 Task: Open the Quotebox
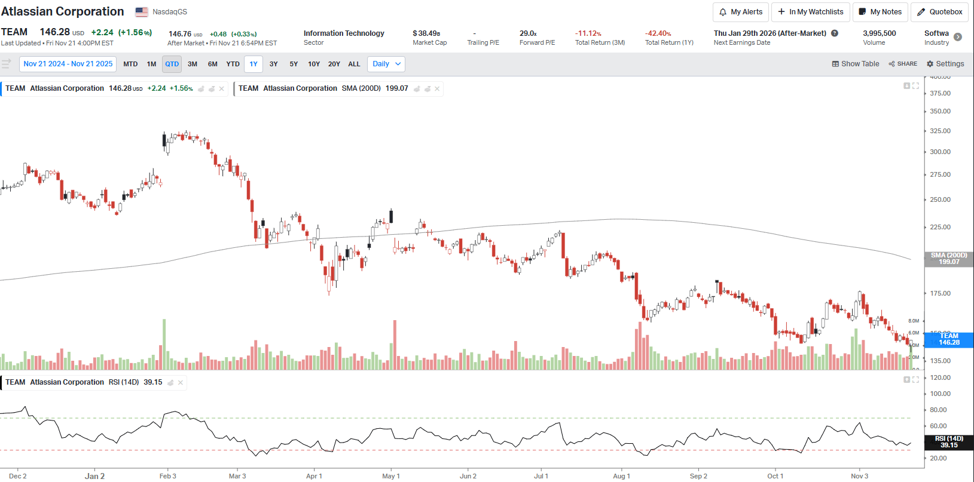point(940,12)
